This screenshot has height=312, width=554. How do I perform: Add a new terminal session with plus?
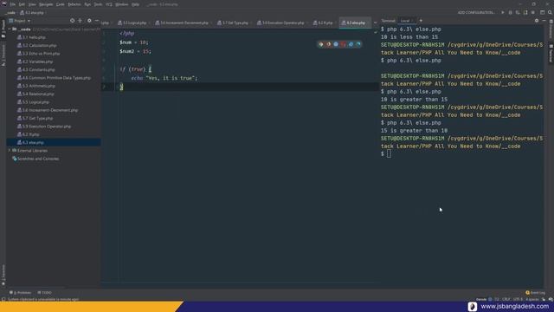coord(421,21)
